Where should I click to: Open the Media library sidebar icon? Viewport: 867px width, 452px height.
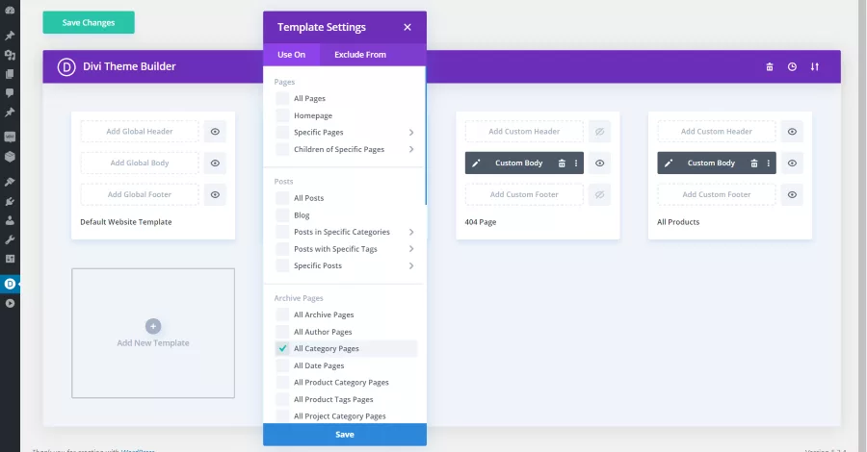(x=10, y=55)
